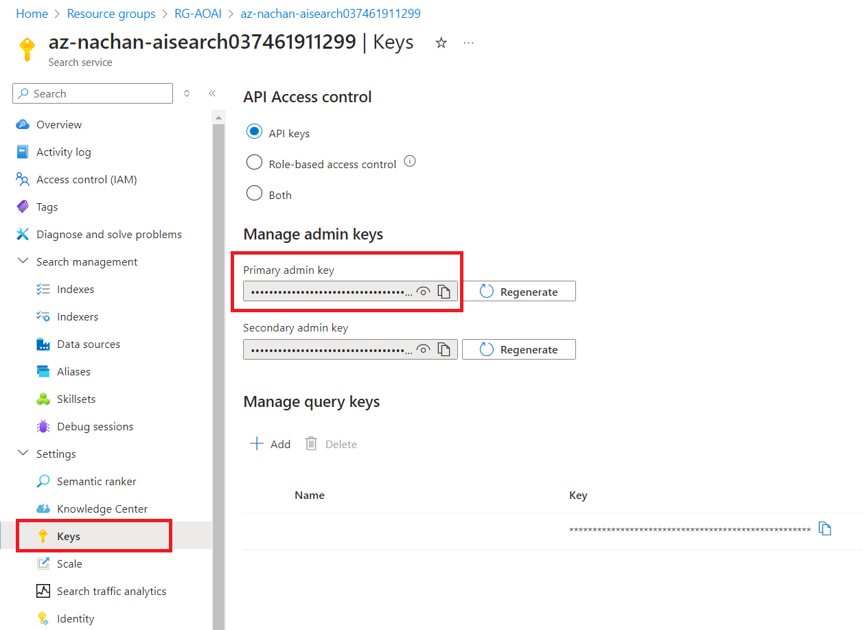
Task: Copy the primary admin key
Action: click(x=444, y=292)
